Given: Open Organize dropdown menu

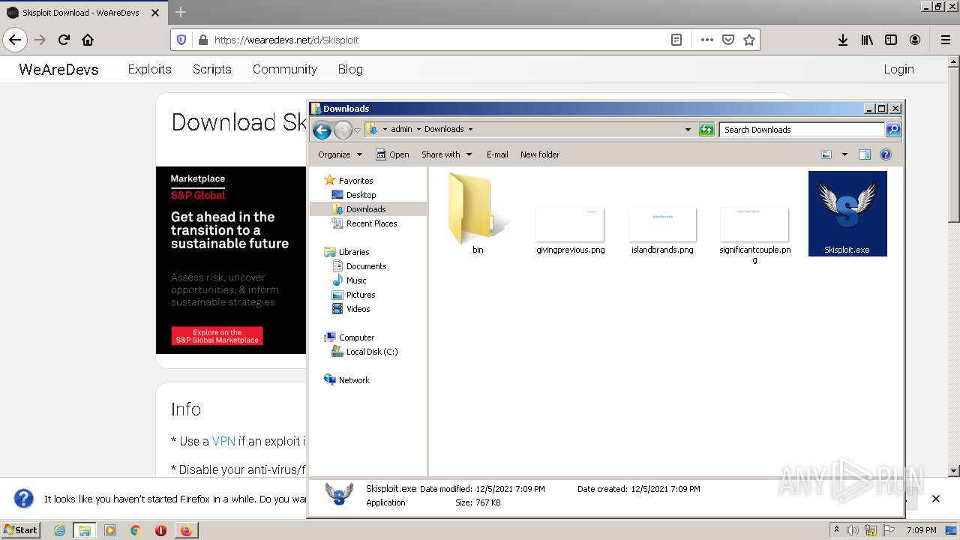Looking at the screenshot, I should [x=340, y=154].
